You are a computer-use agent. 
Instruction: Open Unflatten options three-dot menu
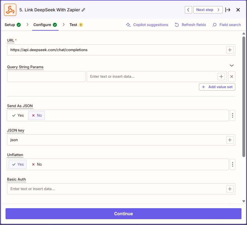tap(233, 164)
